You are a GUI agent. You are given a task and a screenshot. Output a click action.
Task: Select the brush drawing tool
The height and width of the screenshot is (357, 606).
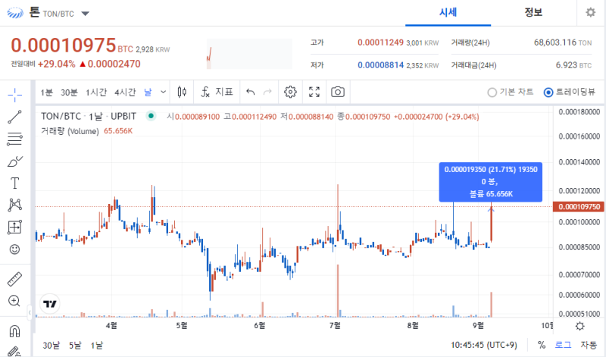coord(14,161)
